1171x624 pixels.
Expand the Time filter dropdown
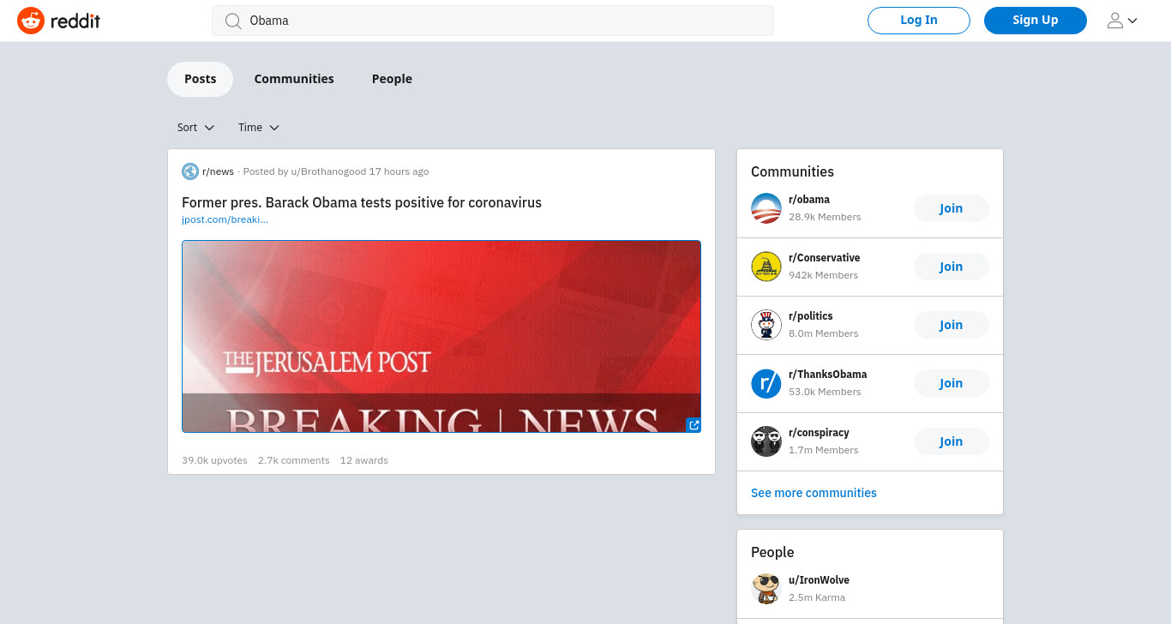point(259,128)
